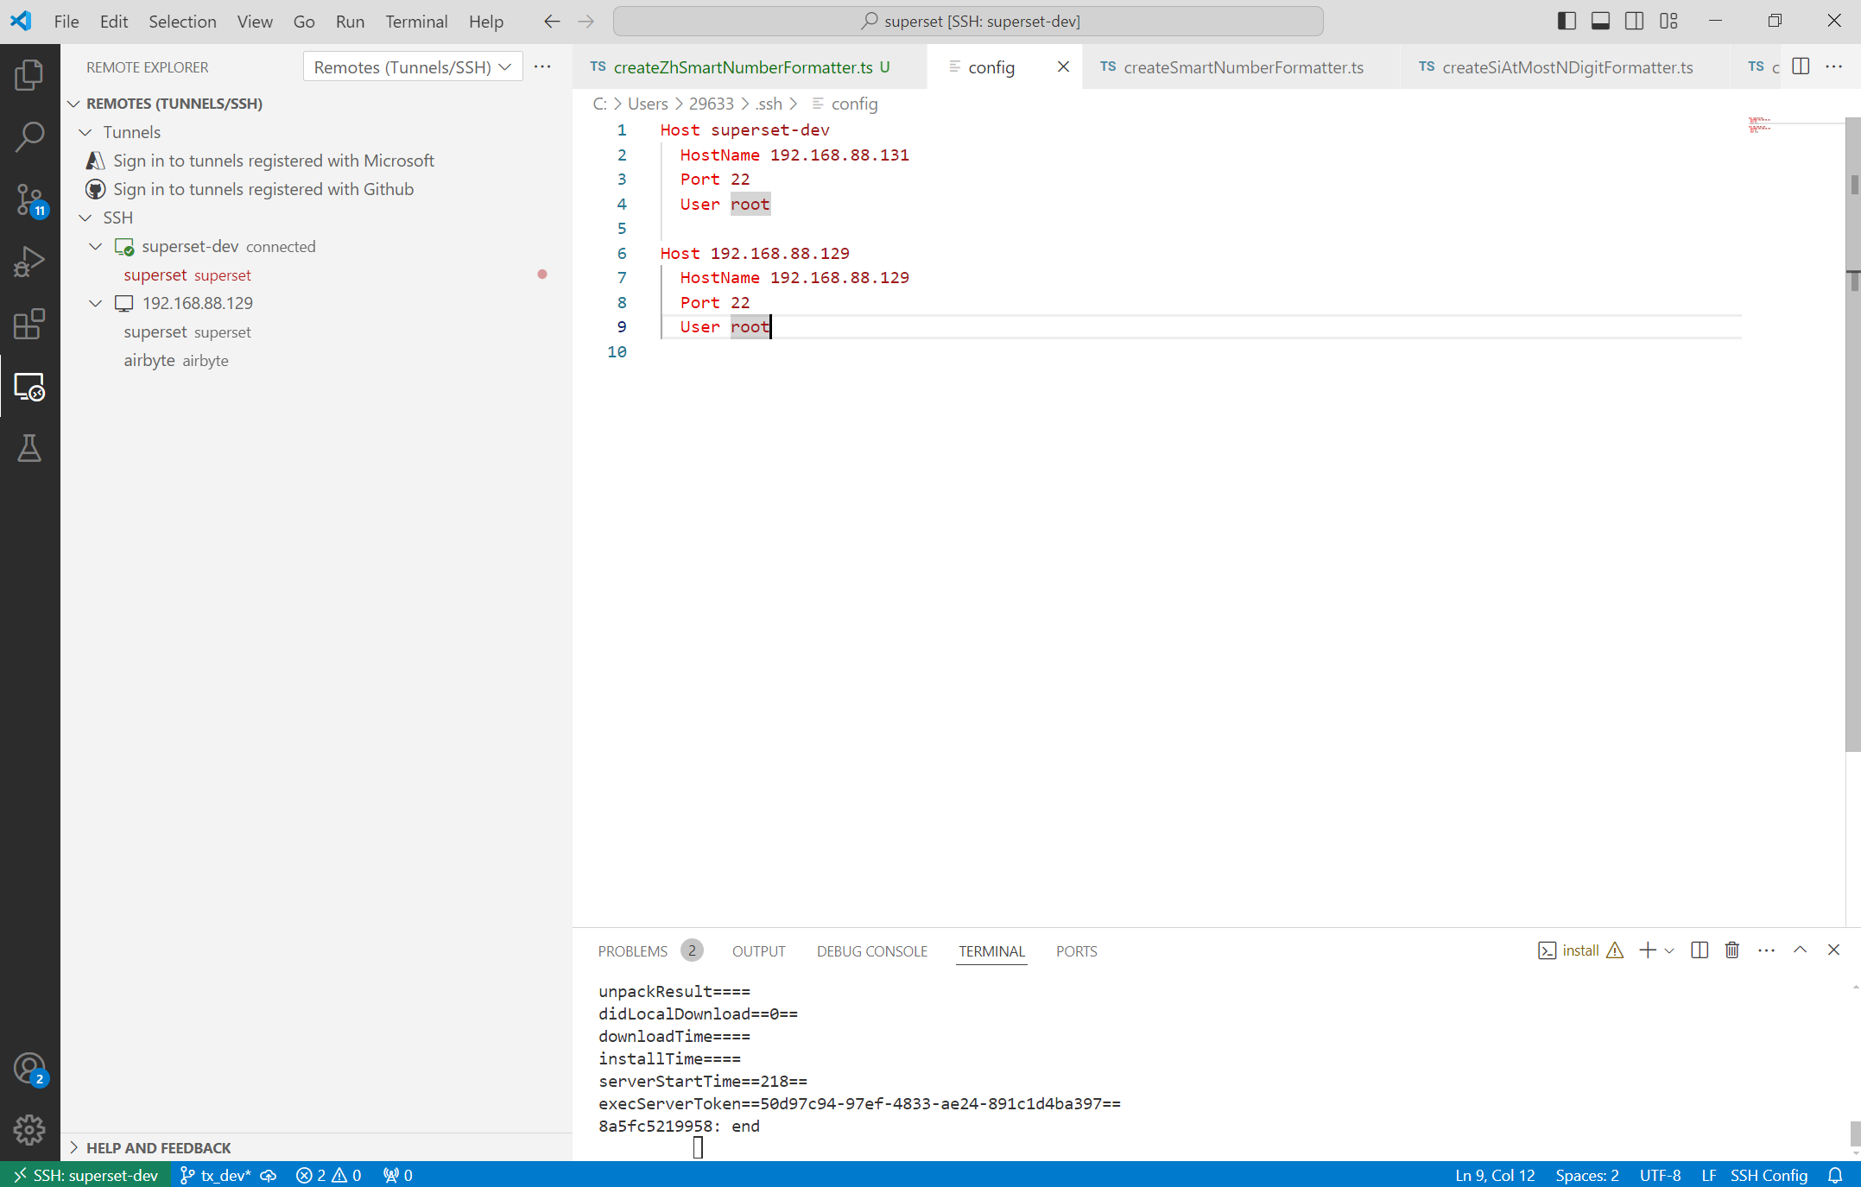The height and width of the screenshot is (1187, 1861).
Task: Change the SSH Config language mode
Action: pyautogui.click(x=1769, y=1175)
